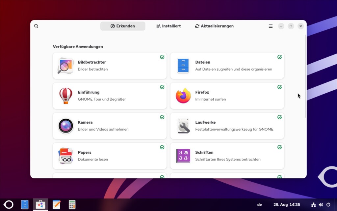This screenshot has height=211, width=337.
Task: Select the Firefox app title
Action: click(x=202, y=92)
